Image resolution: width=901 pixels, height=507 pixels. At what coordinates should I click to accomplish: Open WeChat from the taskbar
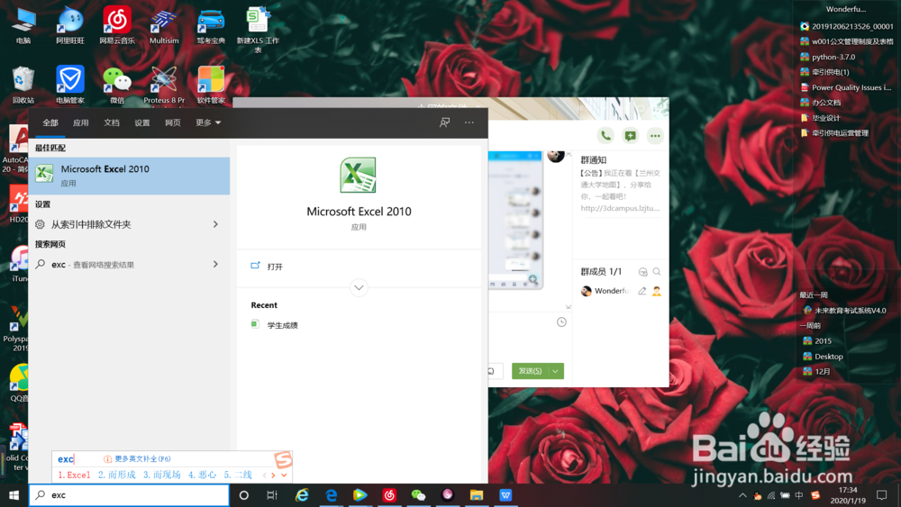(418, 495)
